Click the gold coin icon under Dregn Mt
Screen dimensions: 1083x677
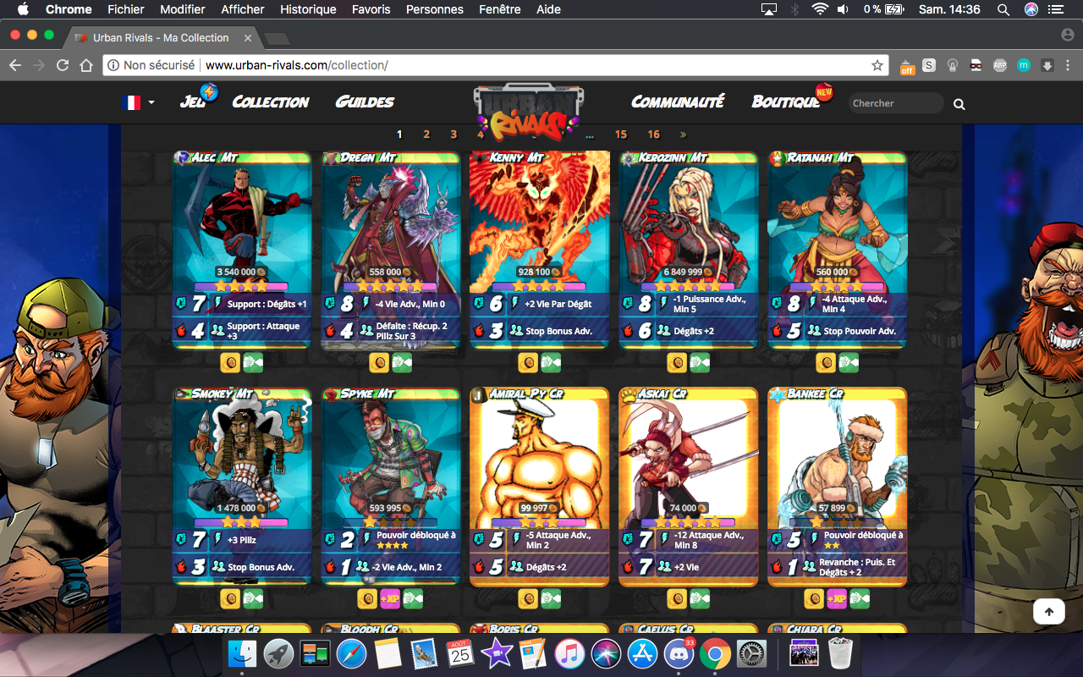click(380, 362)
